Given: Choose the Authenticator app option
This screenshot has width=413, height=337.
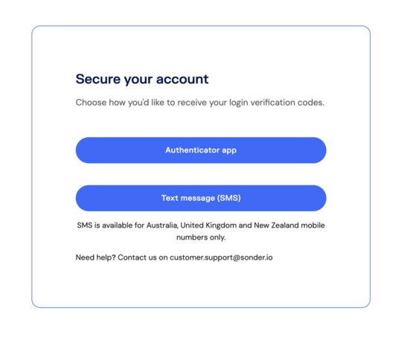Looking at the screenshot, I should coord(201,150).
